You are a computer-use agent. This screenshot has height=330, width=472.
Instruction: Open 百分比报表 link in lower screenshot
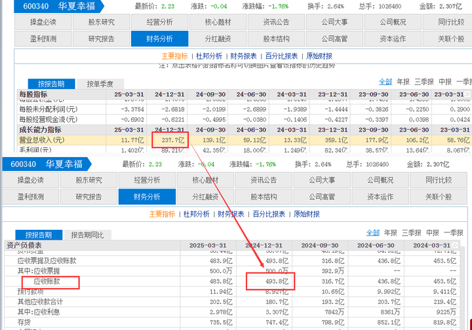pos(269,214)
